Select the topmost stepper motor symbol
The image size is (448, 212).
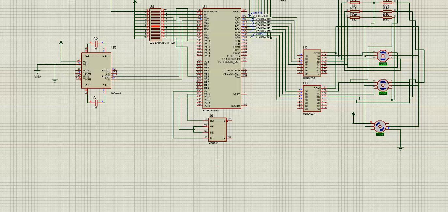click(x=383, y=56)
